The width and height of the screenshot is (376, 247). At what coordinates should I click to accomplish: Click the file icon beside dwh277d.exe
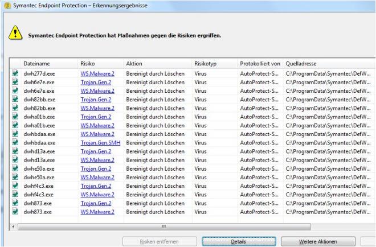tap(15, 73)
